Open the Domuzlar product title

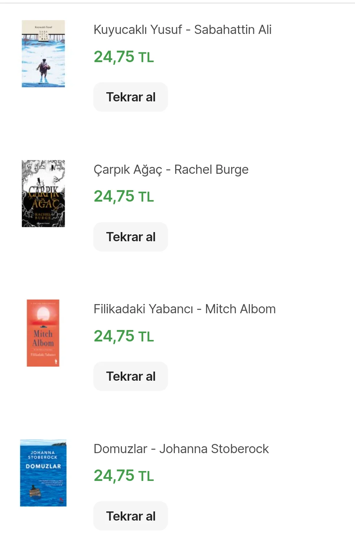click(x=120, y=449)
